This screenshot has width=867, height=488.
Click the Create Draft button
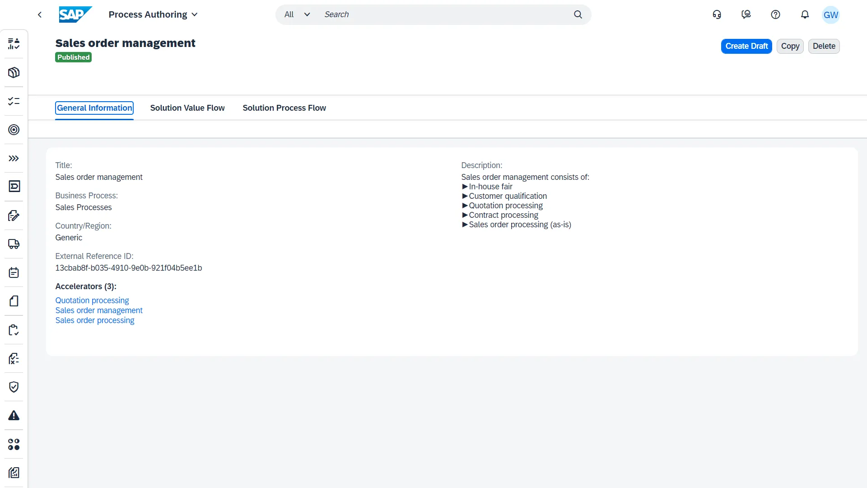[746, 46]
